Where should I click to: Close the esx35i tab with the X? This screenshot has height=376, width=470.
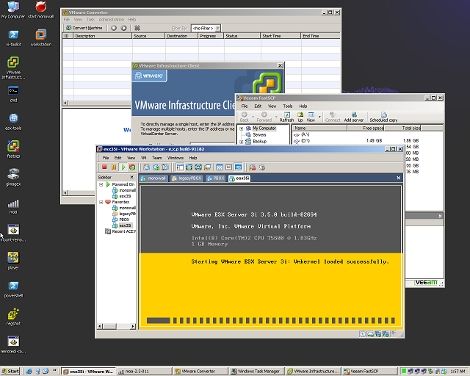399,178
